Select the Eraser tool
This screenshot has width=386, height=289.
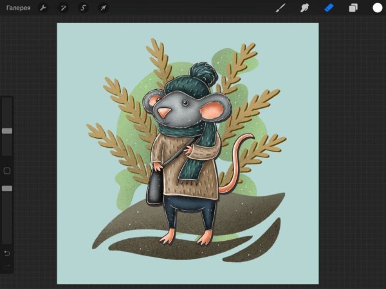[x=329, y=8]
